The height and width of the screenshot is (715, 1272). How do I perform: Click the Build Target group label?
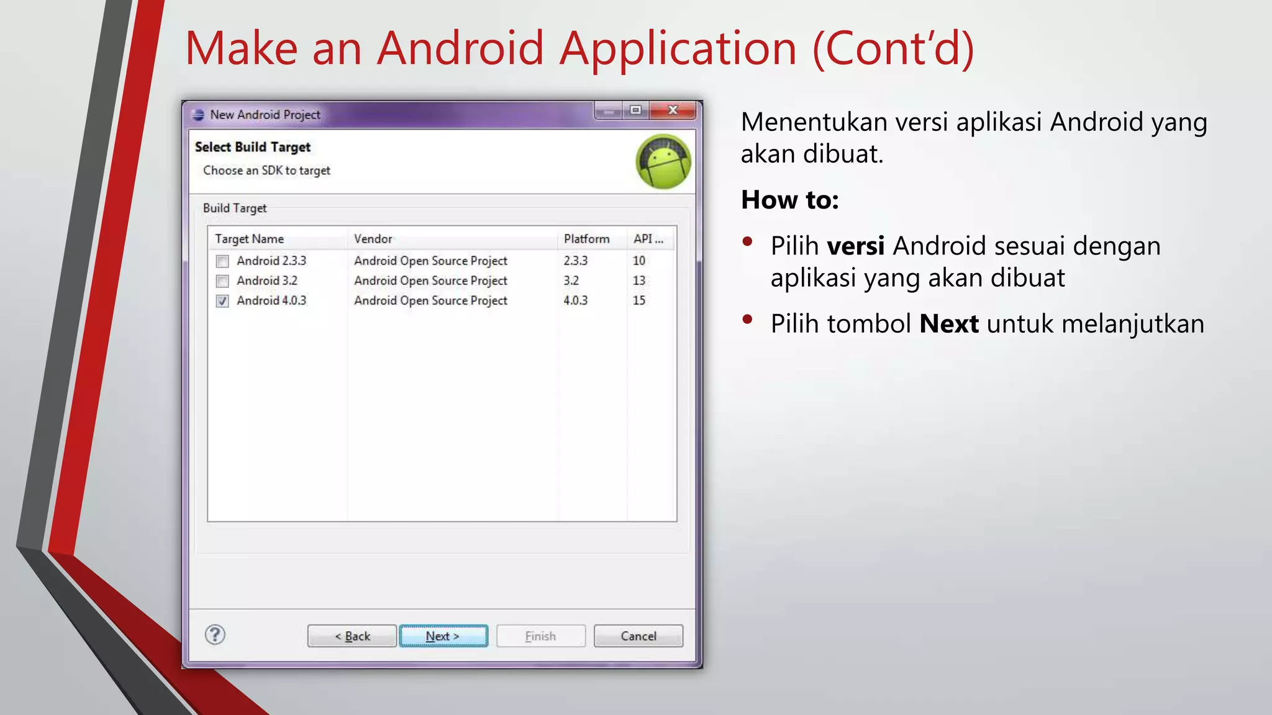[x=235, y=209]
